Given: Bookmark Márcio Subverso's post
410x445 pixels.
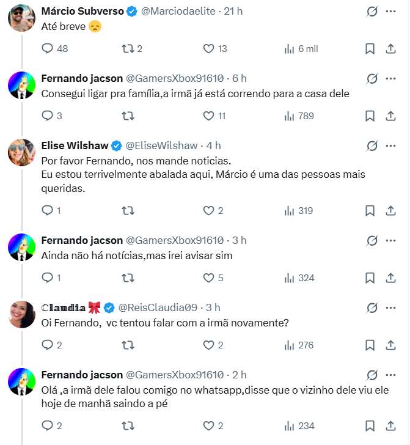Looking at the screenshot, I should point(370,49).
